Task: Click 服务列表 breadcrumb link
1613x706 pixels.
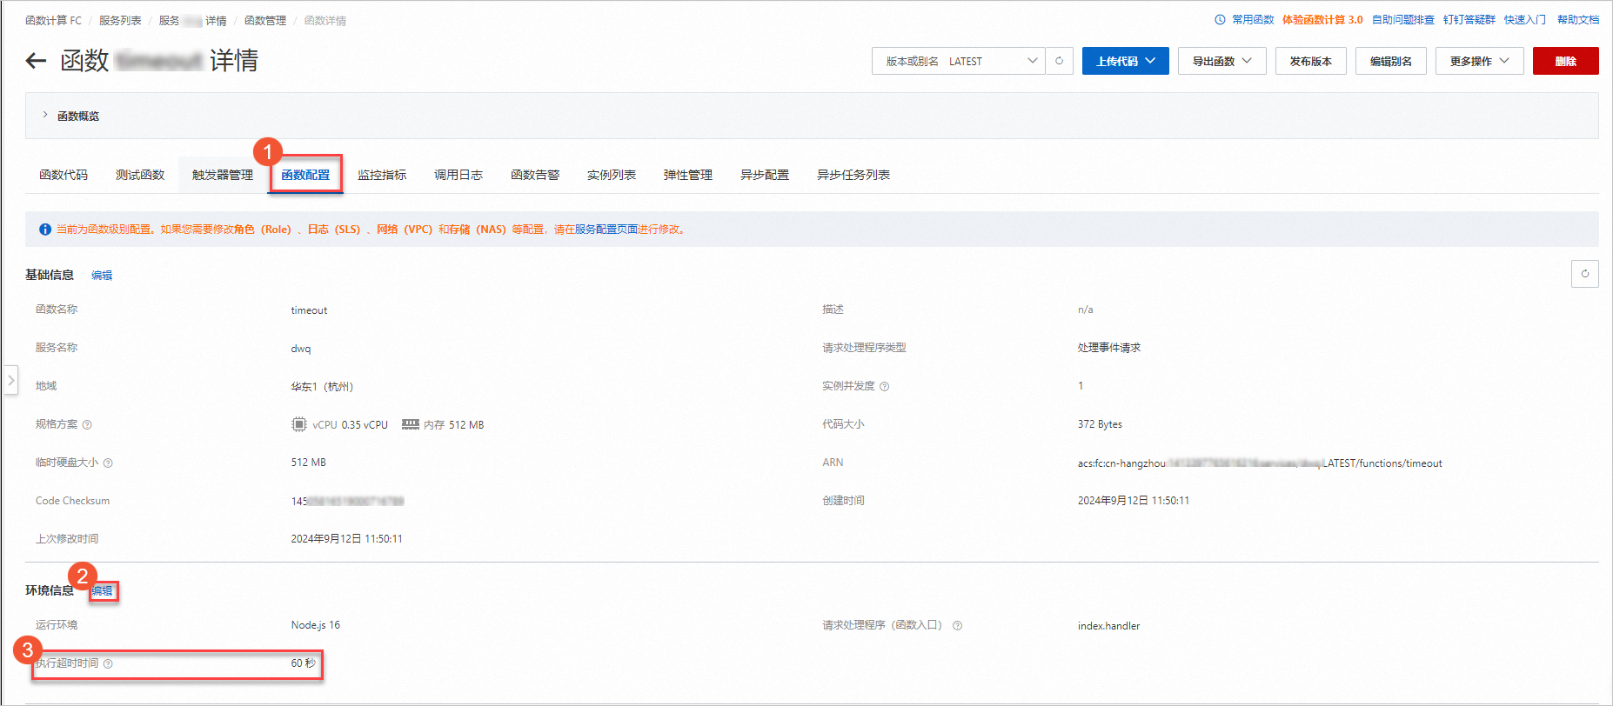Action: pyautogui.click(x=120, y=20)
